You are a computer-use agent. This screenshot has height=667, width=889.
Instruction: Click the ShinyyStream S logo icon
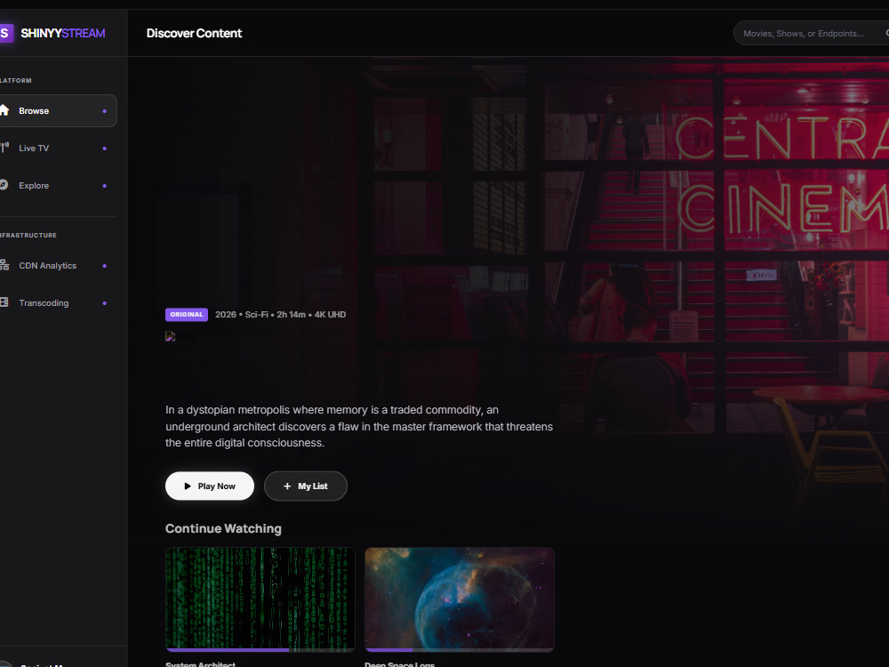click(5, 33)
